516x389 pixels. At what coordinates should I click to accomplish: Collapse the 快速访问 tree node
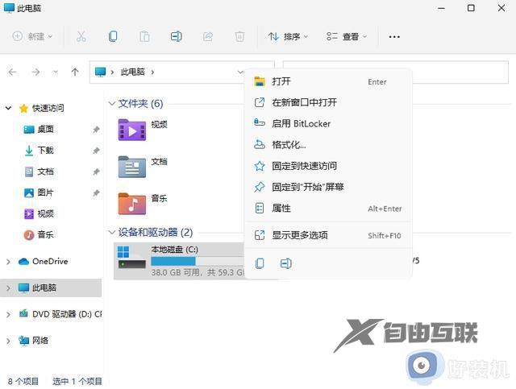click(x=9, y=108)
